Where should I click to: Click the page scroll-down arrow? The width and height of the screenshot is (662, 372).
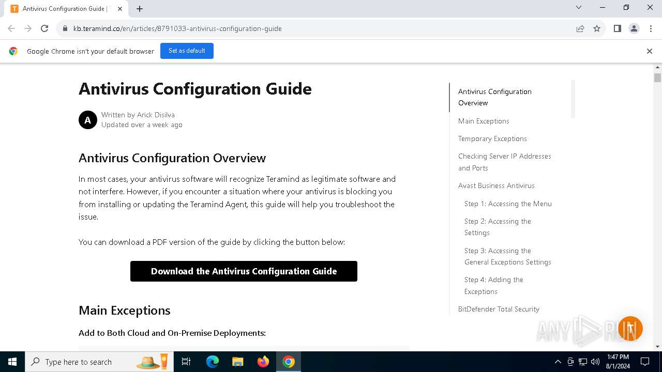(657, 347)
